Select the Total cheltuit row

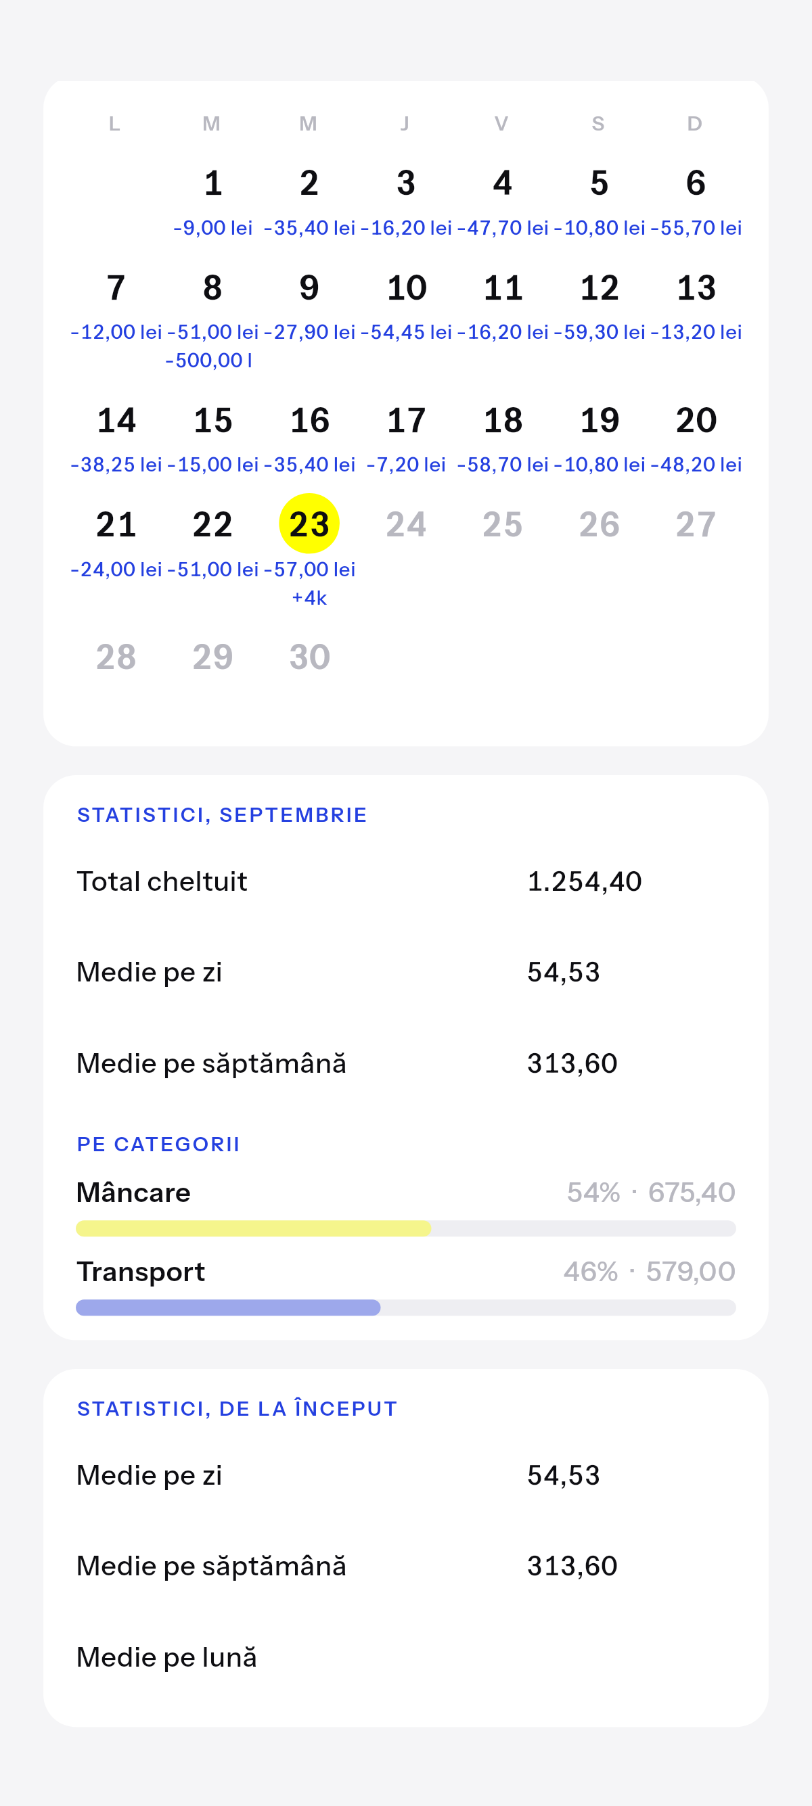point(406,881)
